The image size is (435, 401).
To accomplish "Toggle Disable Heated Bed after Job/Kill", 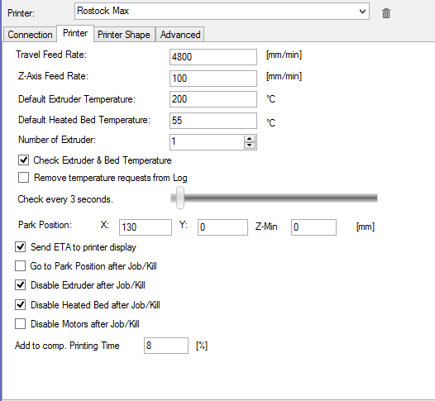I will (x=20, y=304).
